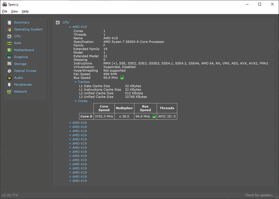
Task: Expand the last AMD K19 entry
Action: pyautogui.click(x=70, y=181)
